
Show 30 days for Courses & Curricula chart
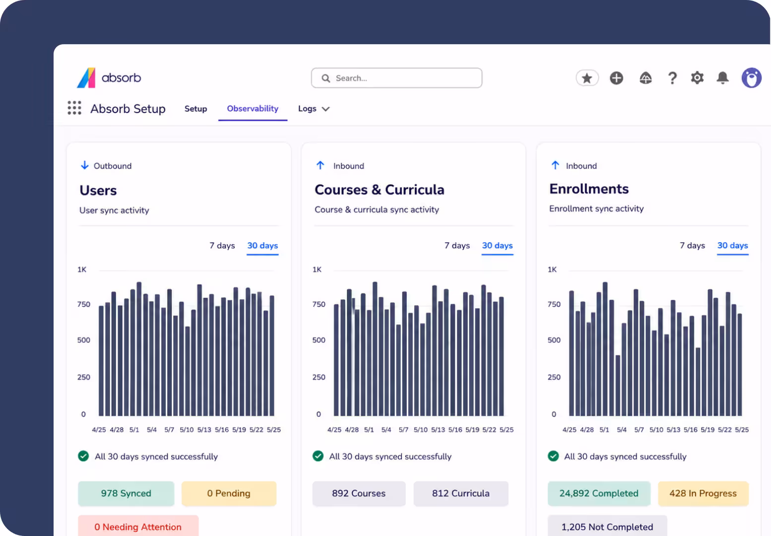(498, 246)
